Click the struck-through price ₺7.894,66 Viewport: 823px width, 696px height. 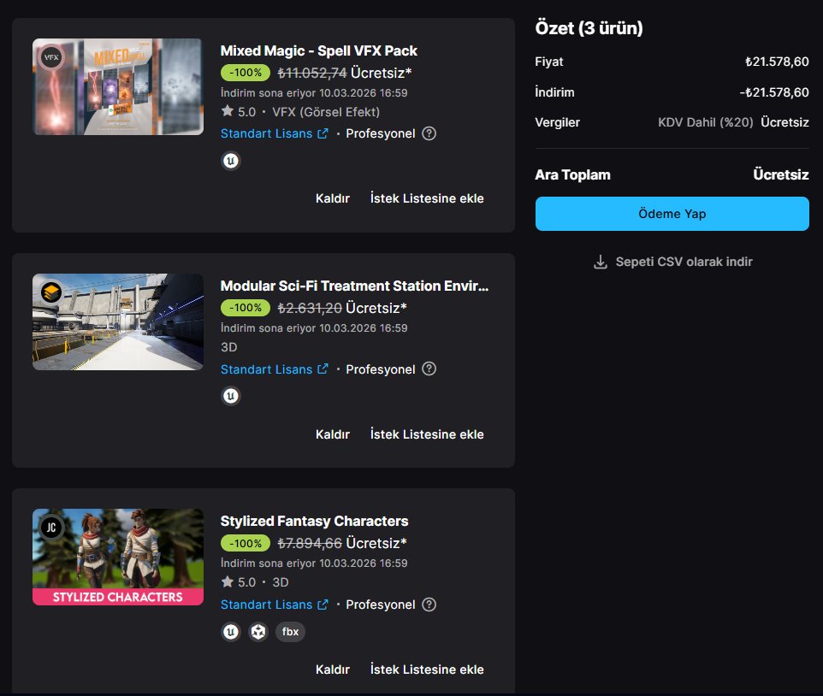click(310, 543)
